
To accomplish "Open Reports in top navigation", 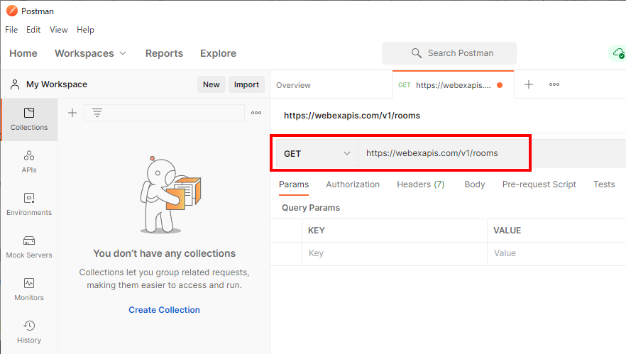I will click(164, 53).
